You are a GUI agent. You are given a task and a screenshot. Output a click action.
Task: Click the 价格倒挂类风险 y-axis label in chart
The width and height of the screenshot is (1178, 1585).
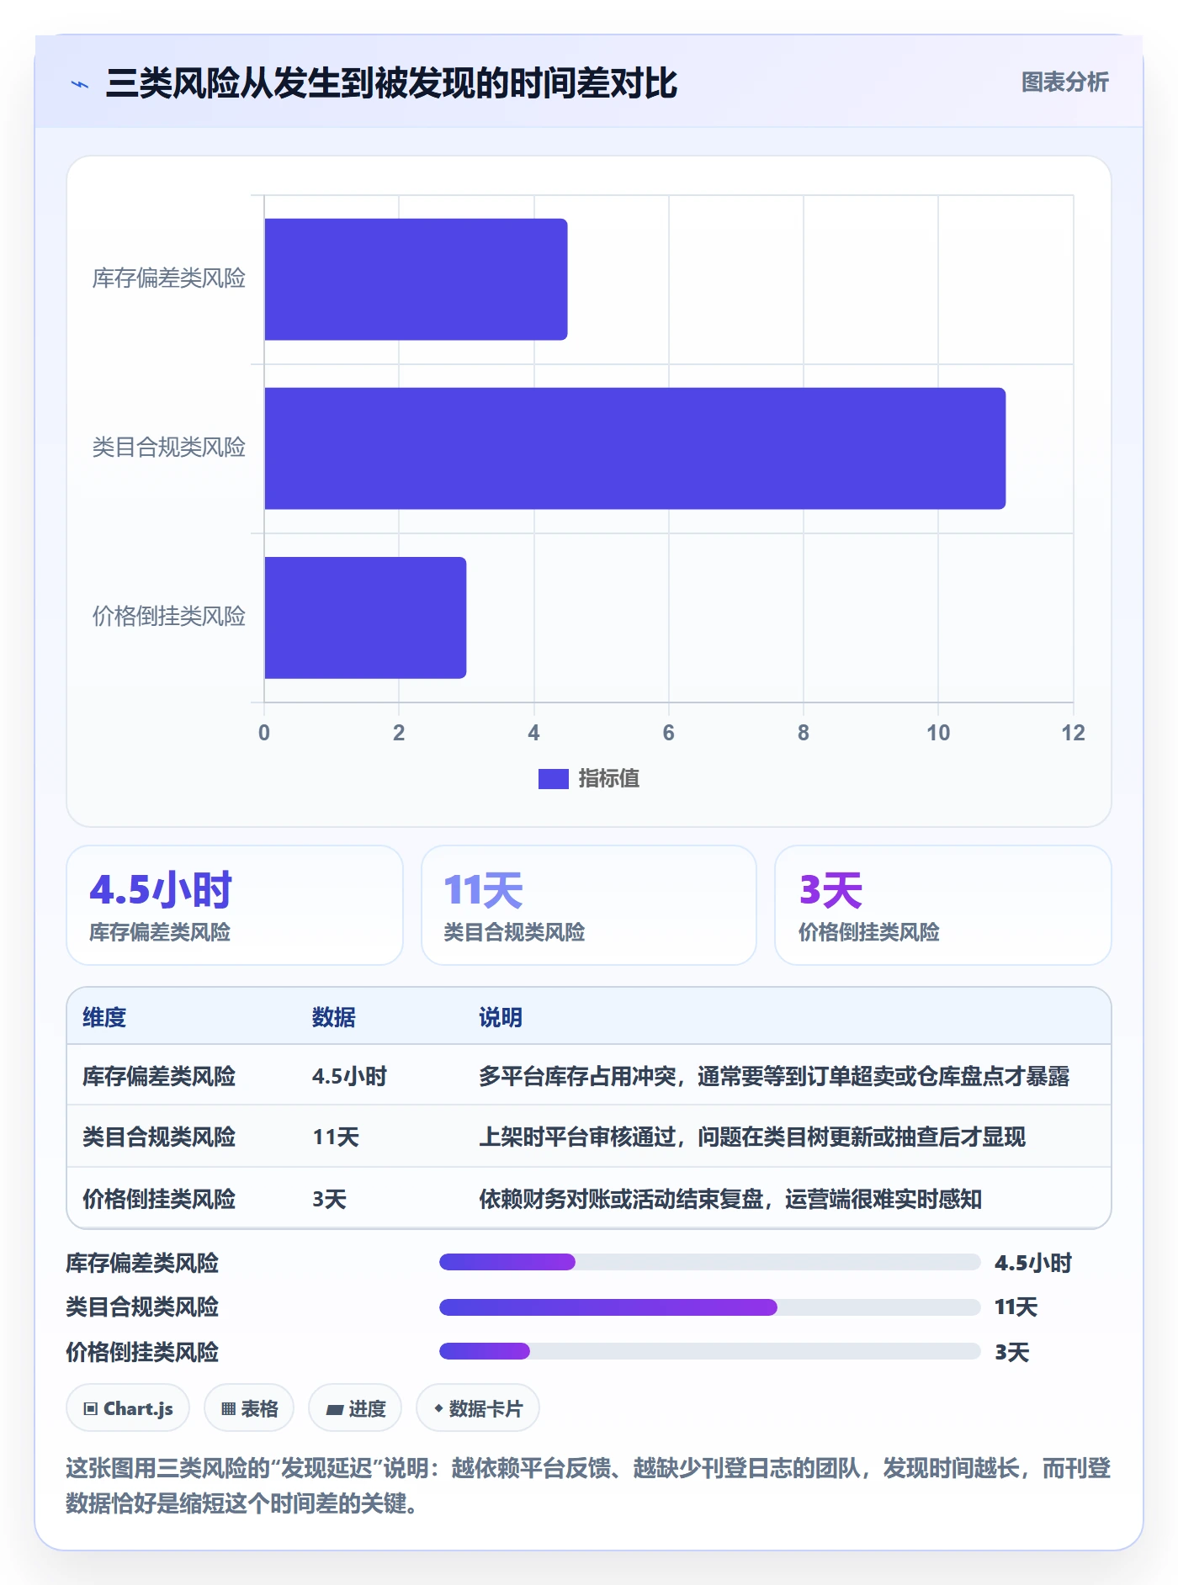coord(169,617)
